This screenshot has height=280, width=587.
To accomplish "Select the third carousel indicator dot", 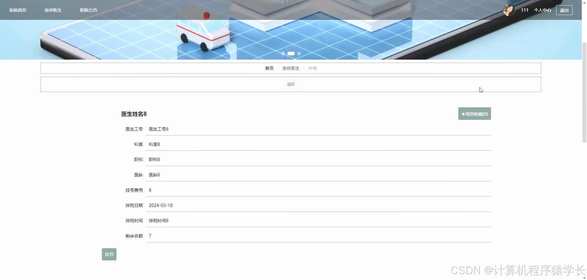I will pos(299,53).
